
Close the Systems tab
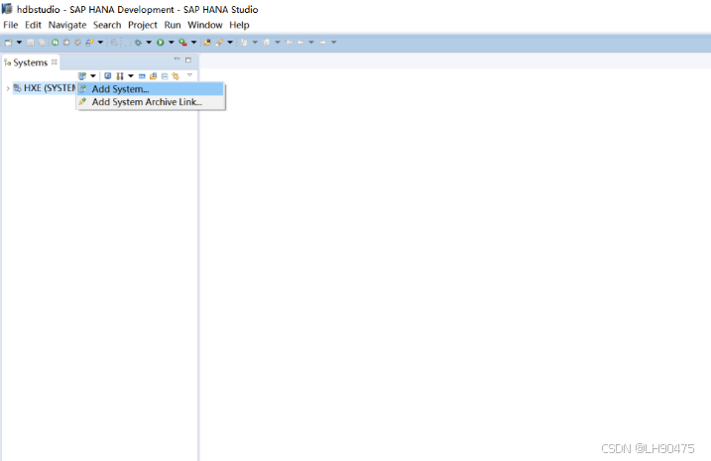55,62
